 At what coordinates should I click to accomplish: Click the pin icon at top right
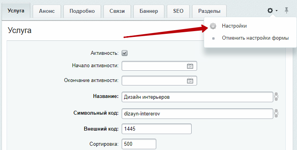[287, 10]
